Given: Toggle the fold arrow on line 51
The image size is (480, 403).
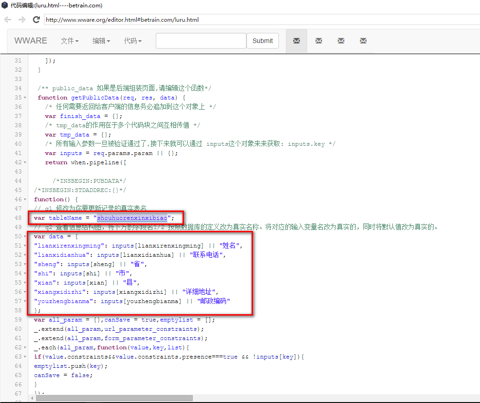Looking at the screenshot, I should click(25, 246).
